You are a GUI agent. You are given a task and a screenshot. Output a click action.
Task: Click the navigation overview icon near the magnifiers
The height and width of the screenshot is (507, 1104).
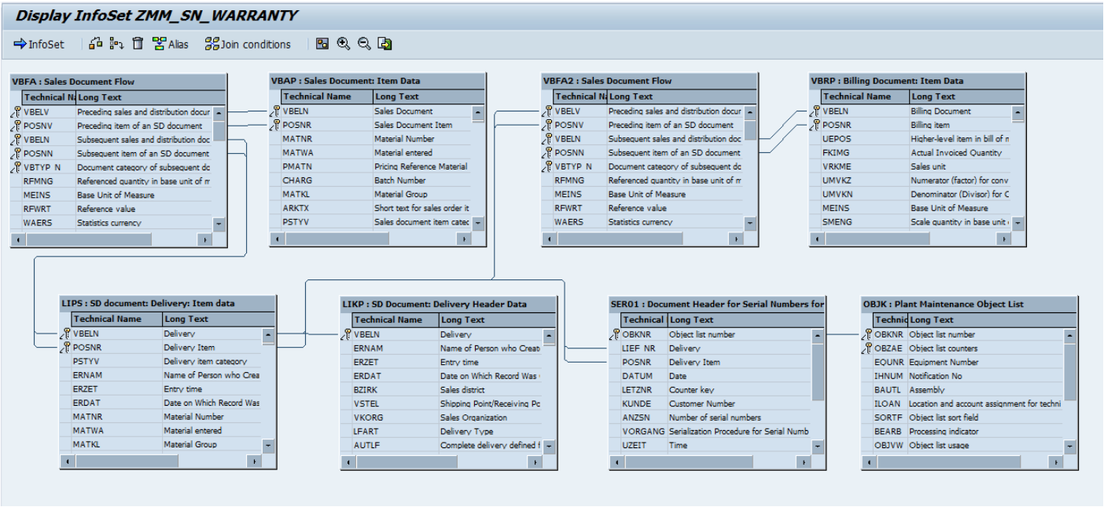click(x=322, y=44)
